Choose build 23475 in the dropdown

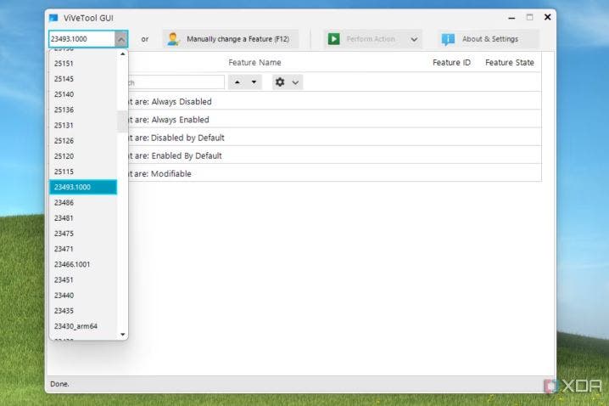pos(83,234)
